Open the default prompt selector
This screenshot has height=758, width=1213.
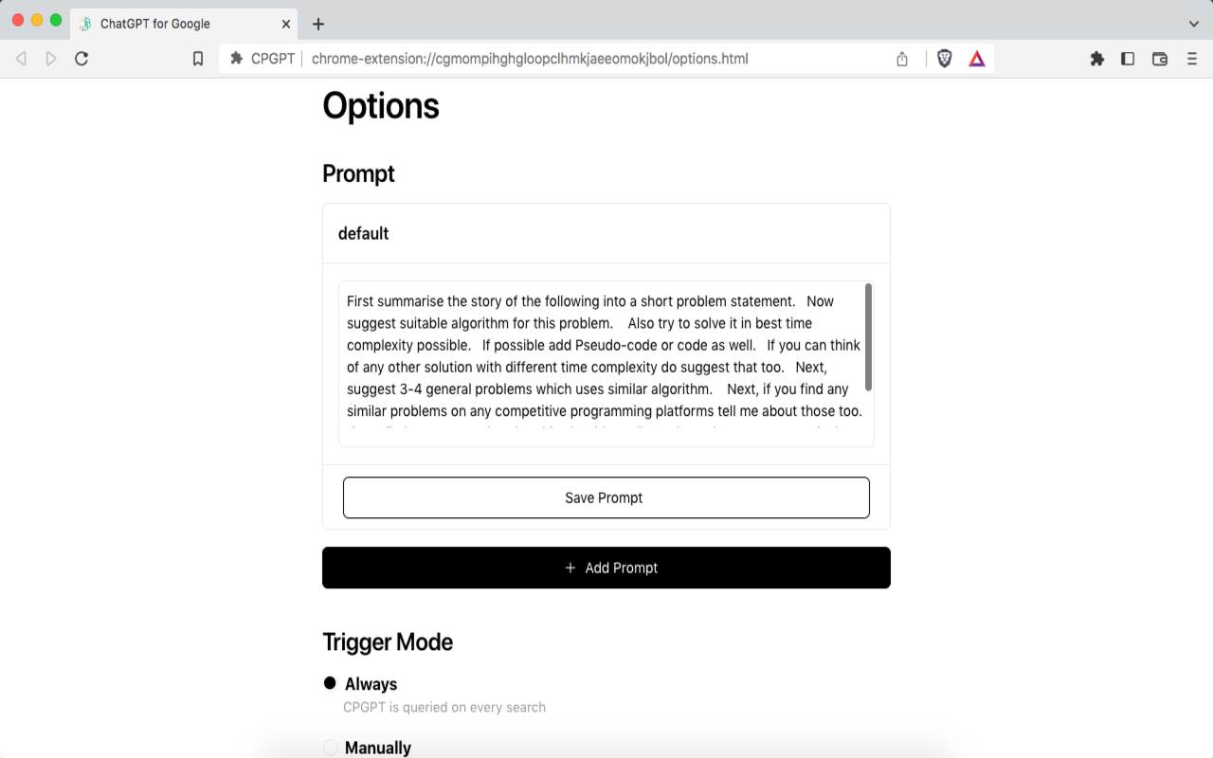click(x=606, y=233)
